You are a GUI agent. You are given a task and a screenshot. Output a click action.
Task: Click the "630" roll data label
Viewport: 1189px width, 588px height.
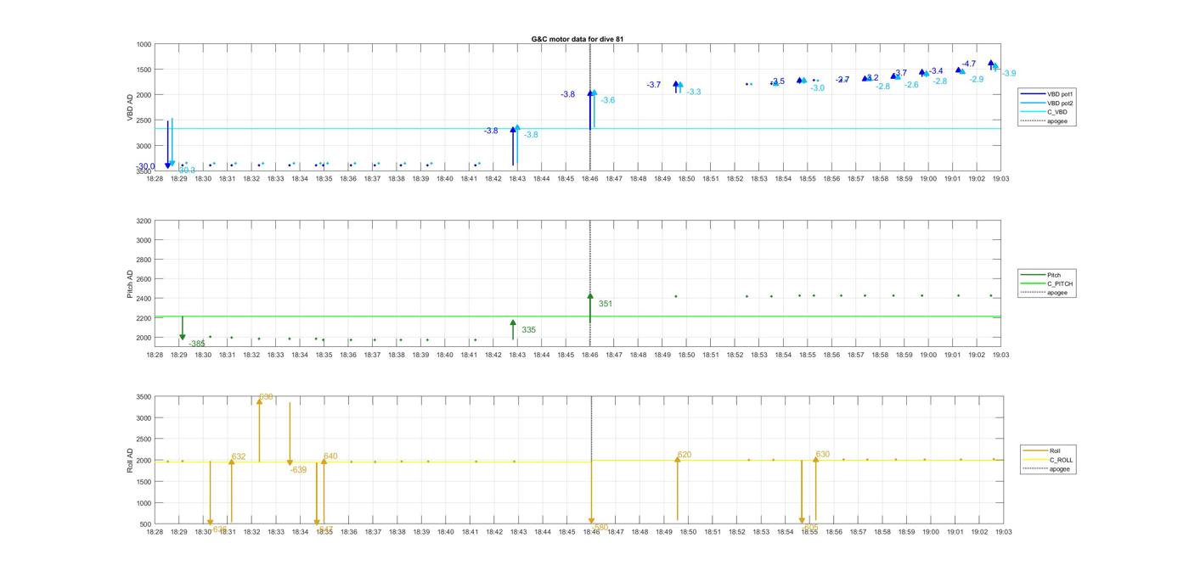tap(822, 455)
